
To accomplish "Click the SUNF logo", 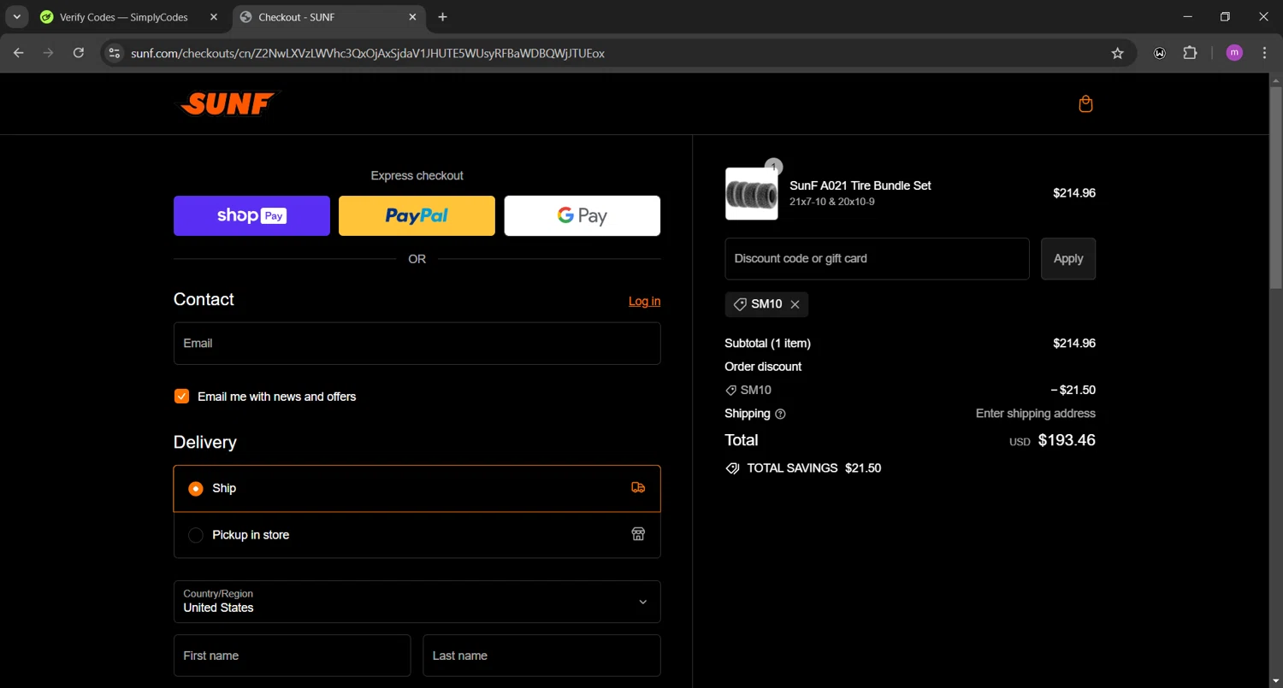I will [x=228, y=103].
